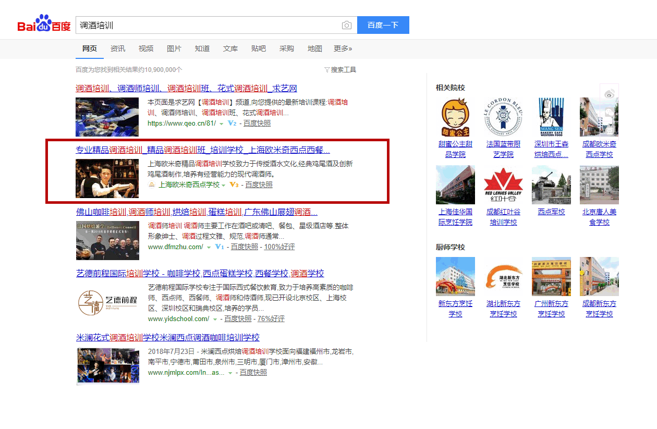
Task: Open the 西点军校 tank photo
Action: (x=551, y=185)
